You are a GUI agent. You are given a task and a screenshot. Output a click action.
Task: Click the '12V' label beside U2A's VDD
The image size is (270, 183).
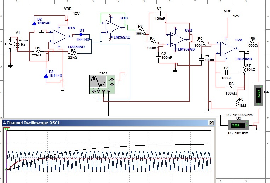[236, 16]
